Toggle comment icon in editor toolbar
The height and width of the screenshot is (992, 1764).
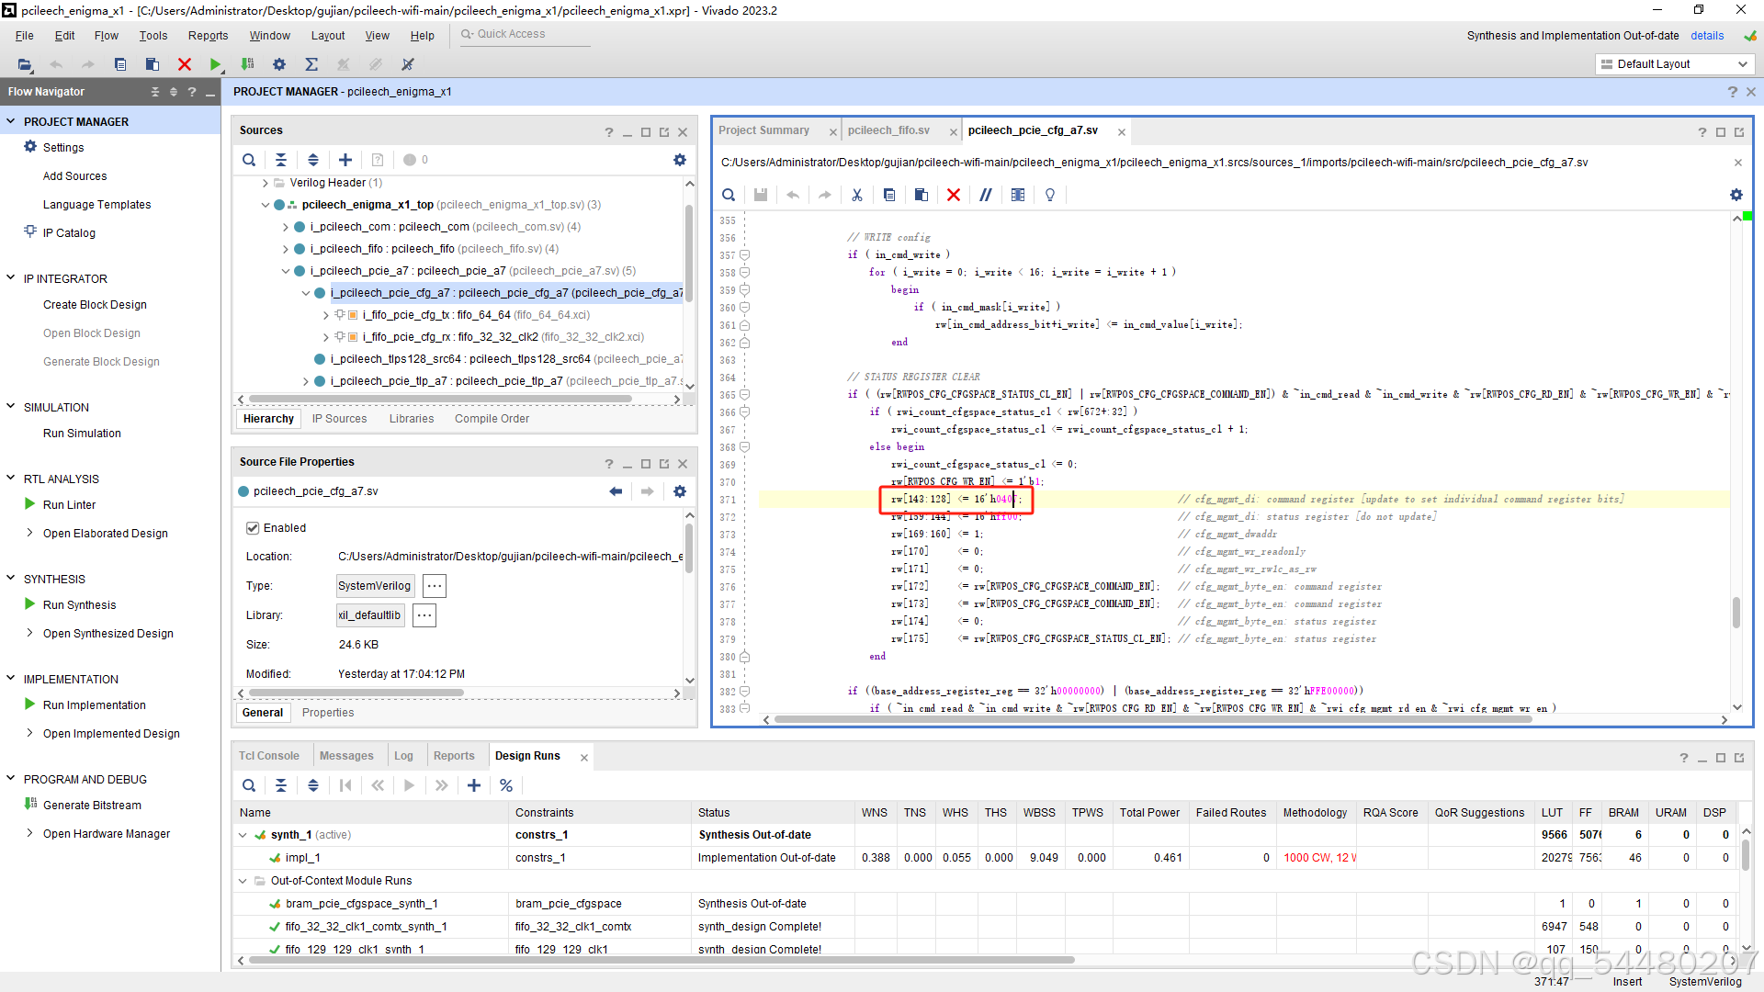click(x=986, y=195)
